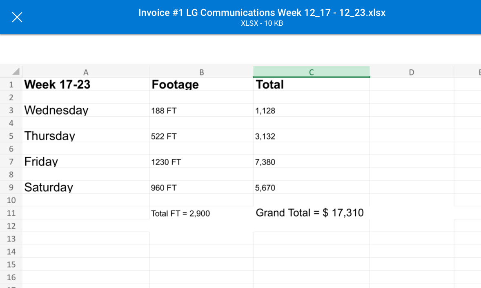Select row 4 header

pos(11,123)
